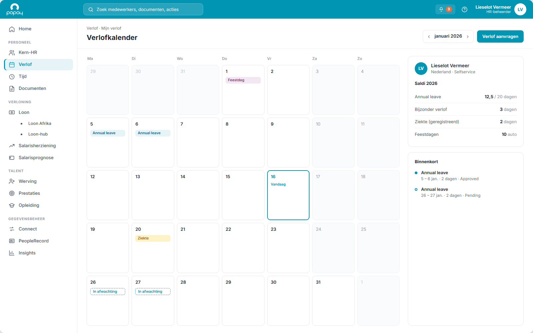Open the LV user avatar in header
The image size is (533, 333).
520,9
